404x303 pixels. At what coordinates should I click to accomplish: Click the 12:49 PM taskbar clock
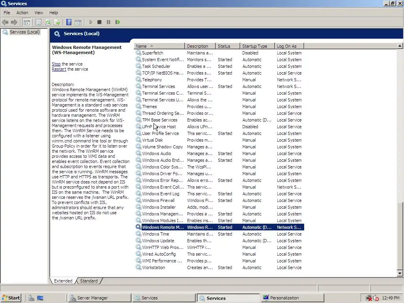tap(391, 298)
